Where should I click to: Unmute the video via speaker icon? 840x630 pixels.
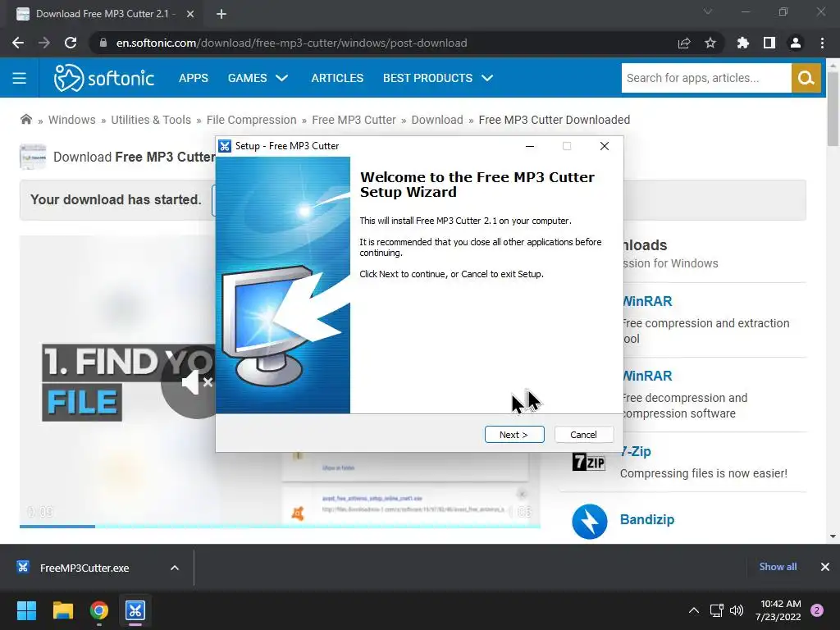(196, 382)
